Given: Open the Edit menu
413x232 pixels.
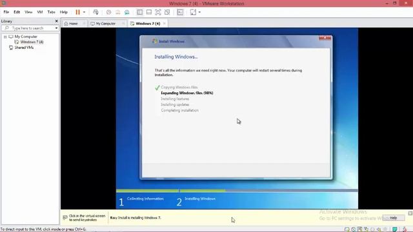Looking at the screenshot, I should tap(17, 12).
